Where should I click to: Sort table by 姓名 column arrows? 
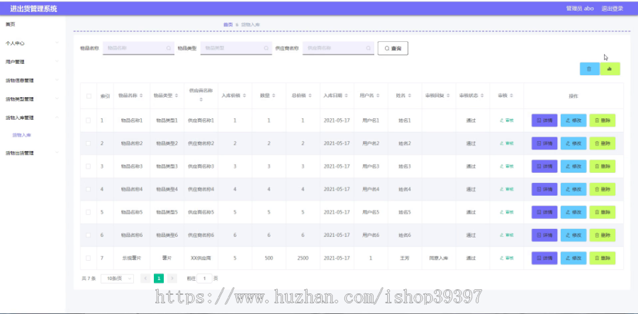click(410, 96)
